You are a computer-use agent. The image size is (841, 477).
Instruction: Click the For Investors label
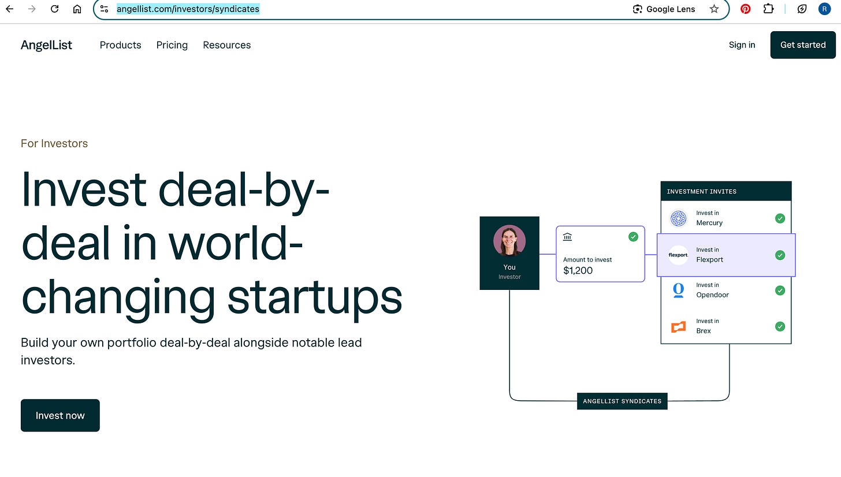pyautogui.click(x=54, y=143)
